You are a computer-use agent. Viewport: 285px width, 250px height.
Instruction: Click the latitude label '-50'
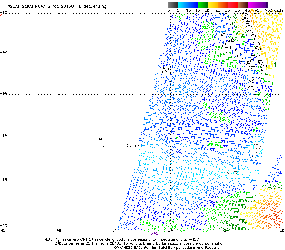point(3,225)
